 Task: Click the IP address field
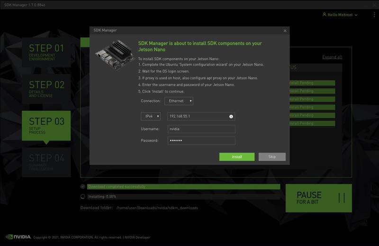tap(201, 116)
